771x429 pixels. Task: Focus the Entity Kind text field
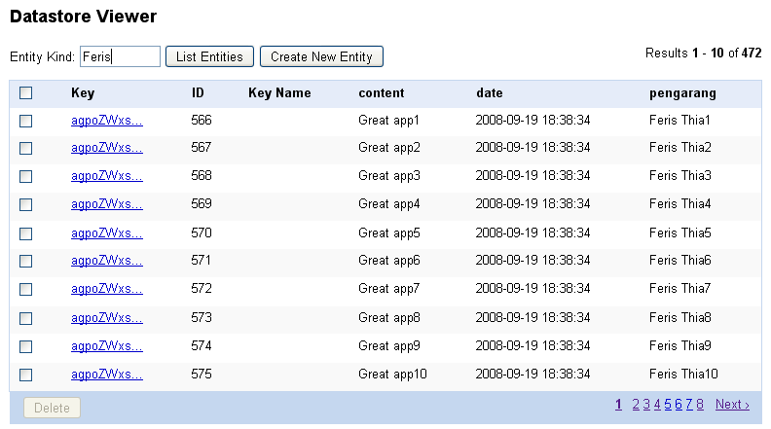[120, 56]
